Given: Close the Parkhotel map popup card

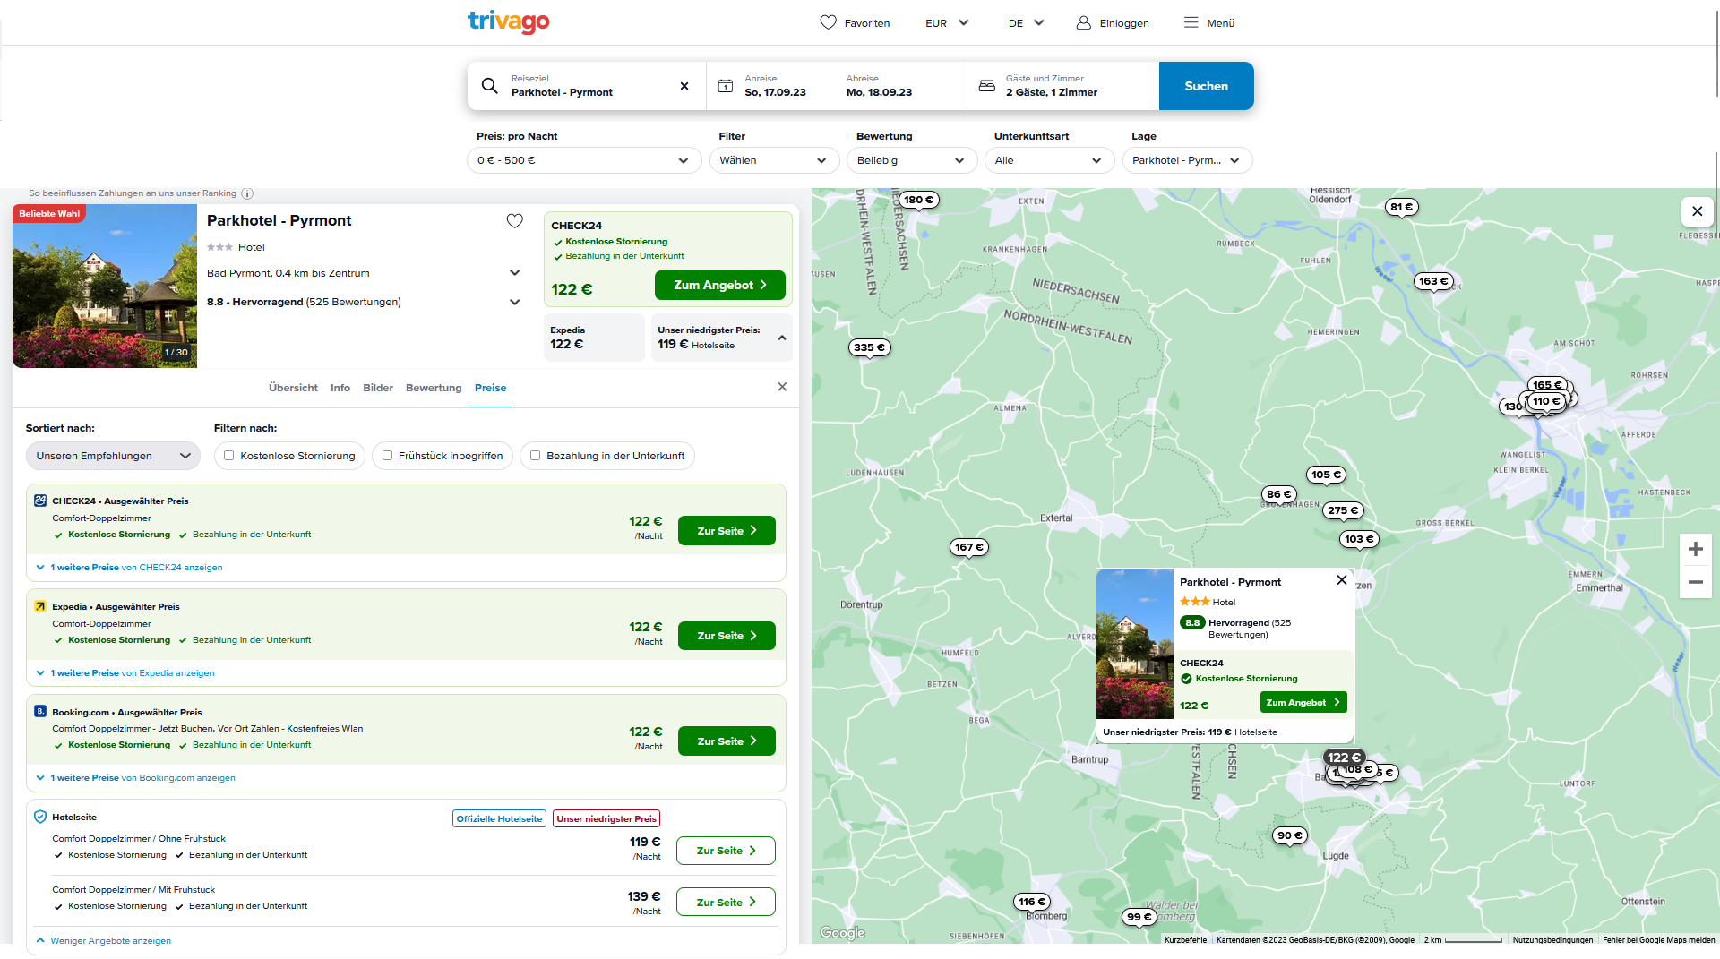Looking at the screenshot, I should coord(1341,580).
